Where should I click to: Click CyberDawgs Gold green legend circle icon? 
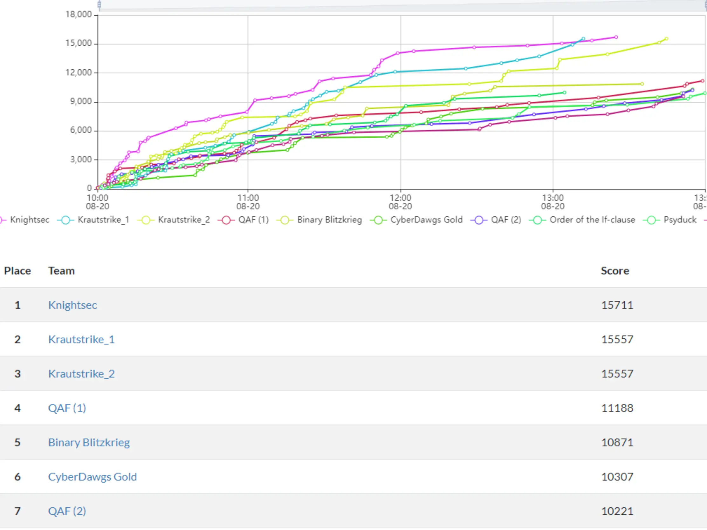click(378, 220)
